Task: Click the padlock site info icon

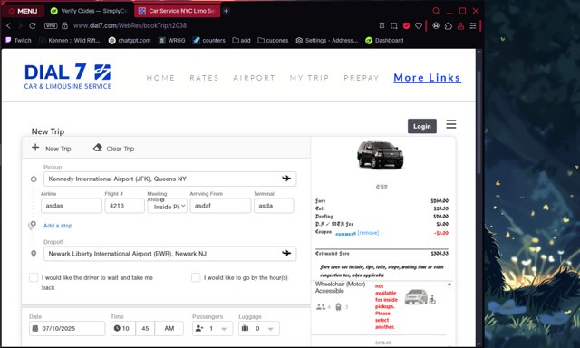Action: pyautogui.click(x=64, y=25)
